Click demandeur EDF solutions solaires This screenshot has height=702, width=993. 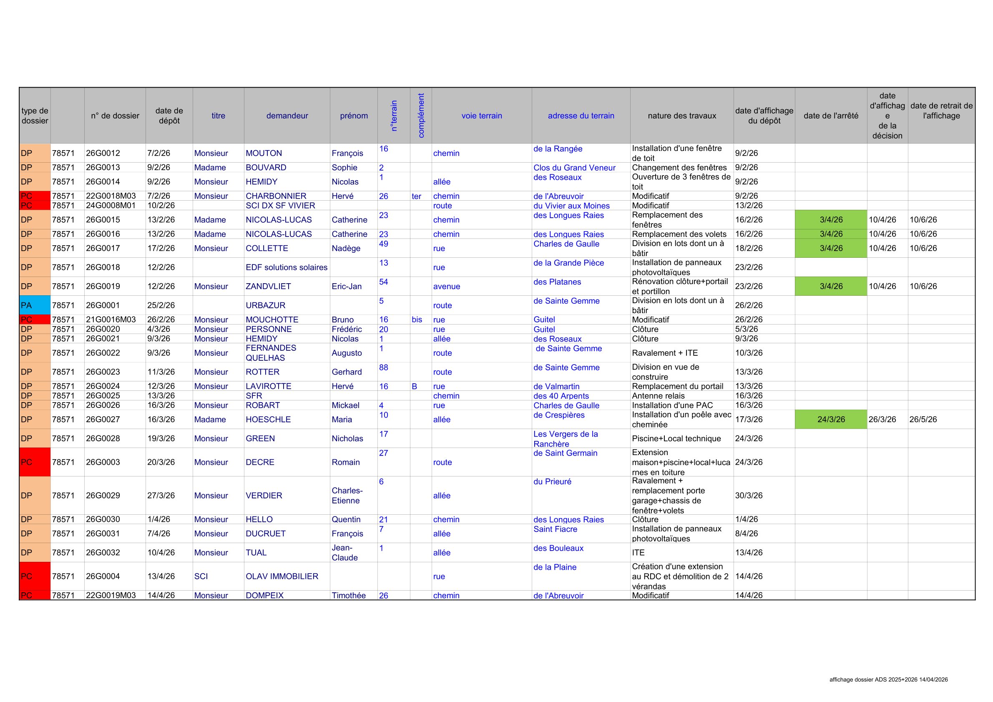tap(287, 267)
